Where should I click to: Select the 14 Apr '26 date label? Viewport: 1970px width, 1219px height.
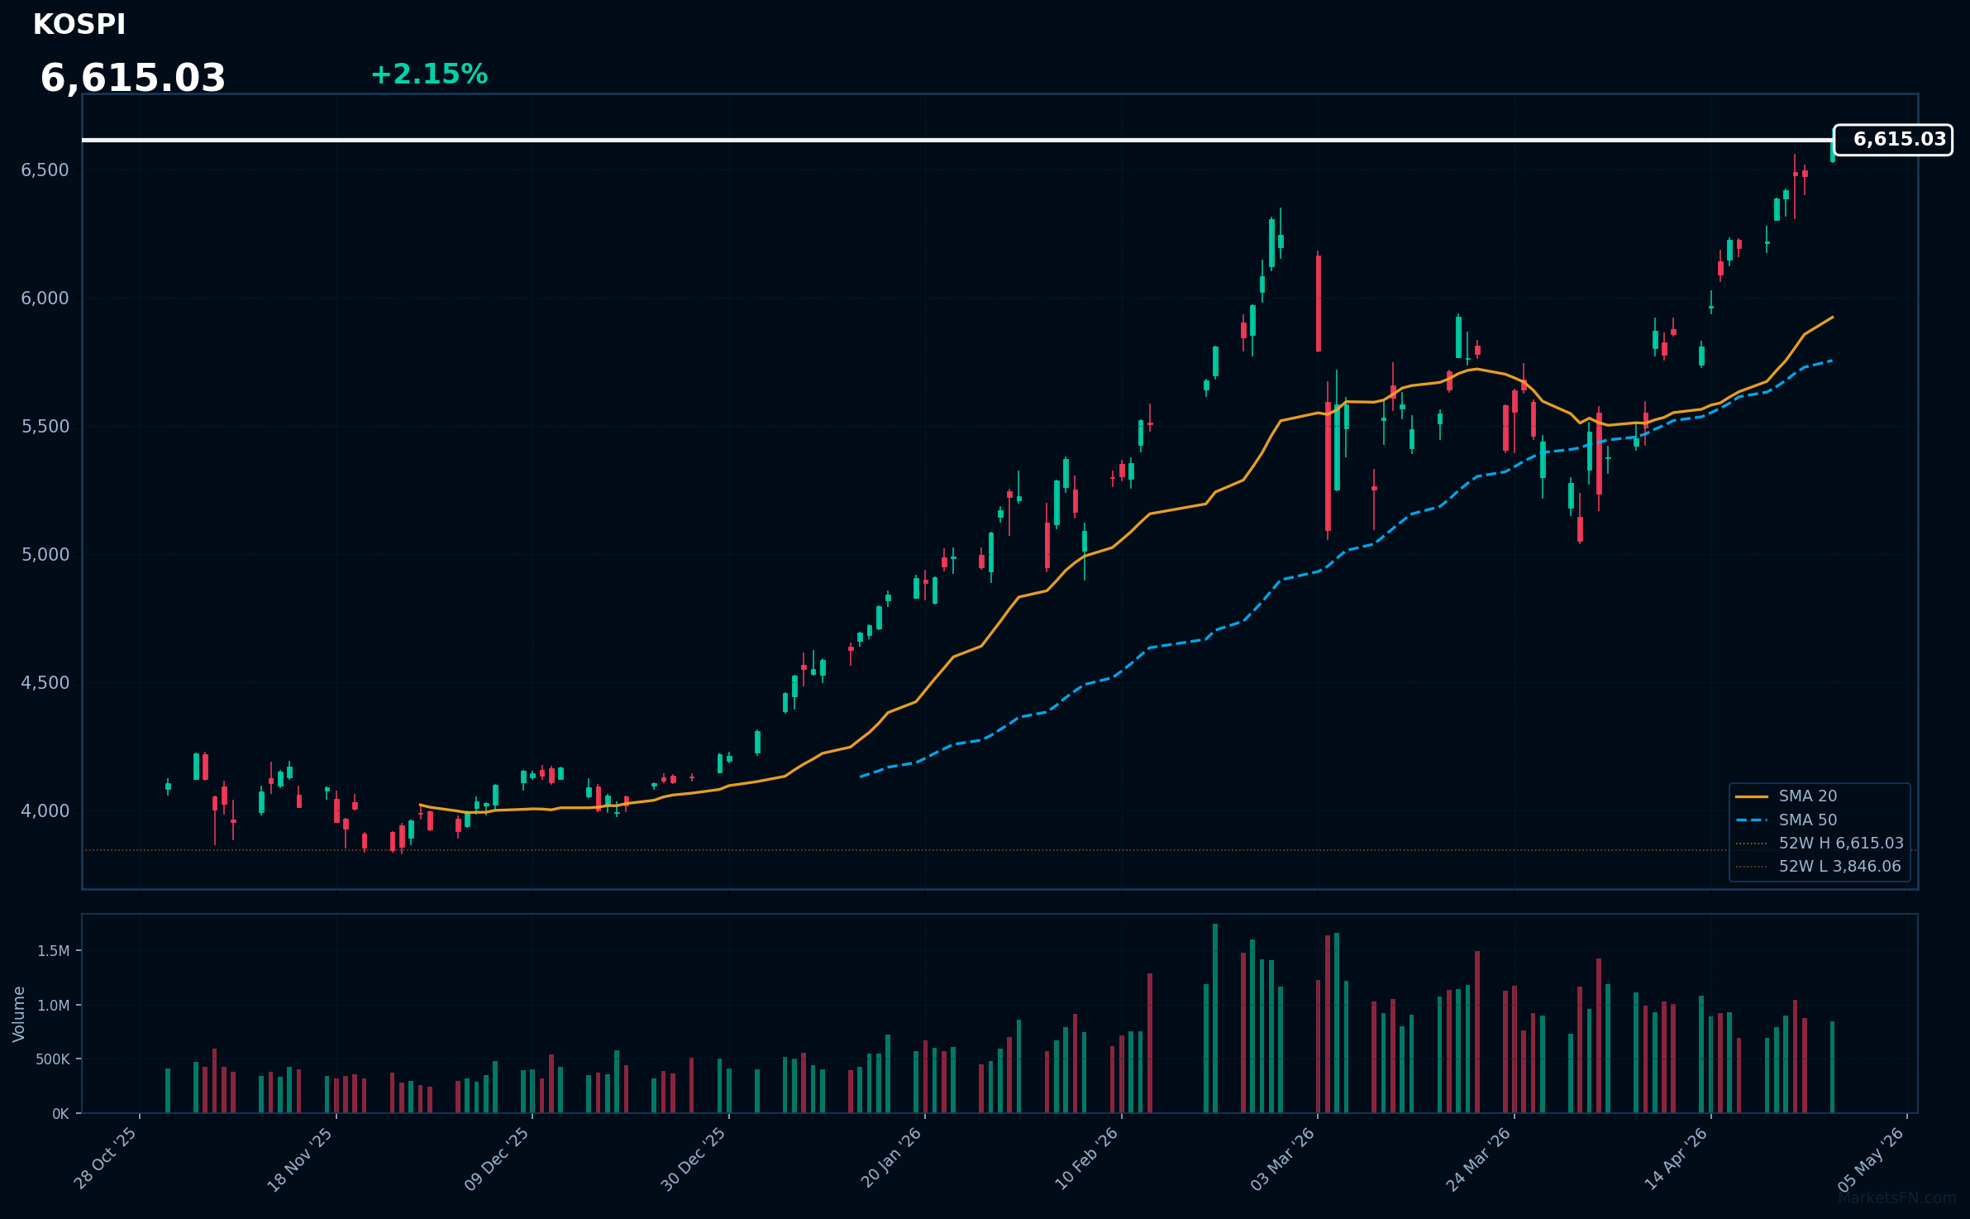1676,1159
